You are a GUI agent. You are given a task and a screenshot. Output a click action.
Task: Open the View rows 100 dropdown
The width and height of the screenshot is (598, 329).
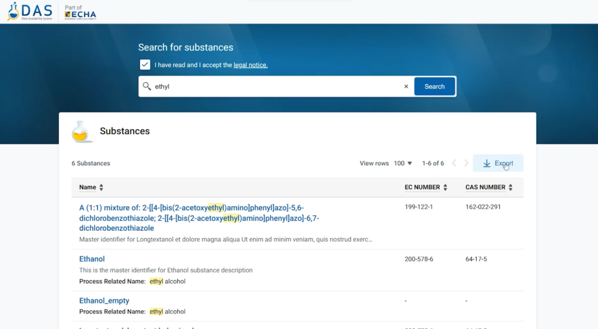[x=403, y=163]
